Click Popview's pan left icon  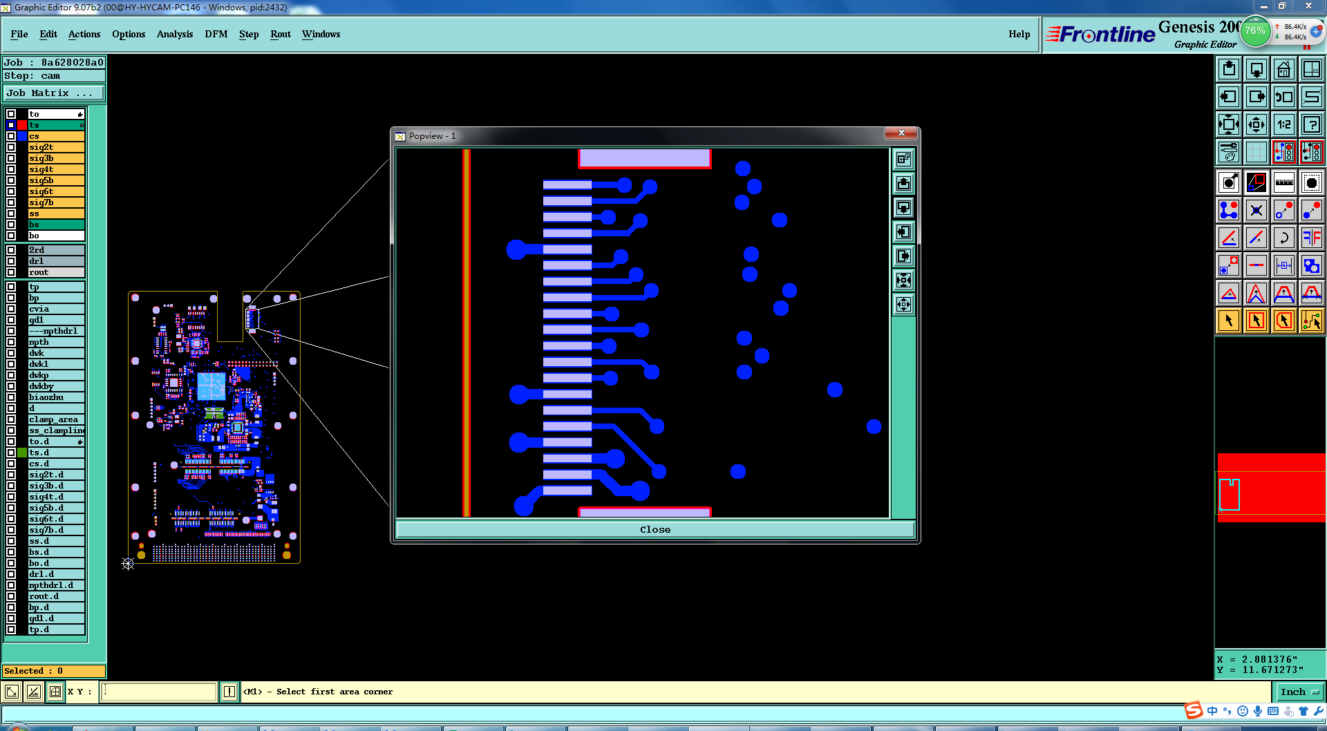pos(903,231)
